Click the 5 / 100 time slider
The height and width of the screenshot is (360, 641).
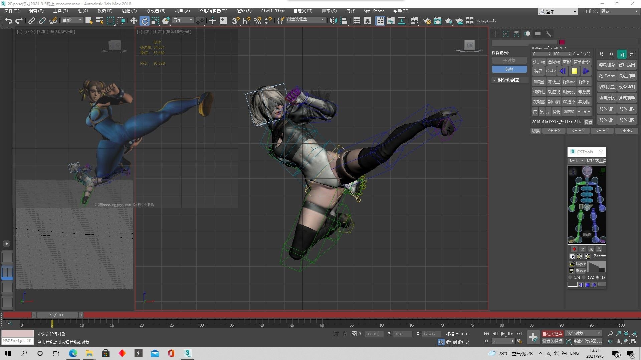click(x=57, y=315)
